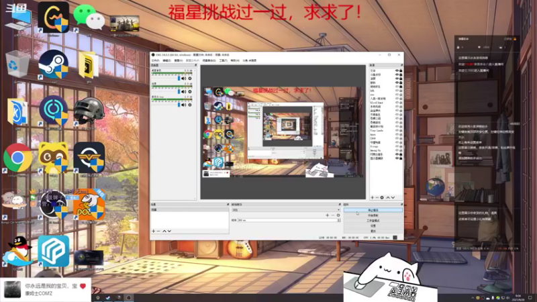Open the 查看(V) menu in OBS

178,60
